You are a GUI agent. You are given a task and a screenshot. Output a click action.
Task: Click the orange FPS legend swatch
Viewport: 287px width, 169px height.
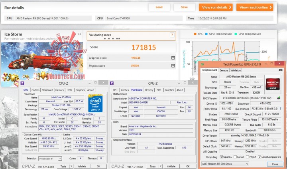tap(195, 34)
